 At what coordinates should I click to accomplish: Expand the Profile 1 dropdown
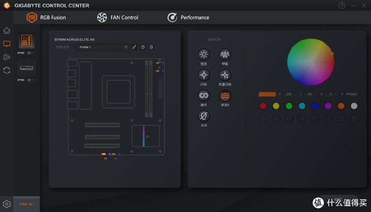point(102,47)
